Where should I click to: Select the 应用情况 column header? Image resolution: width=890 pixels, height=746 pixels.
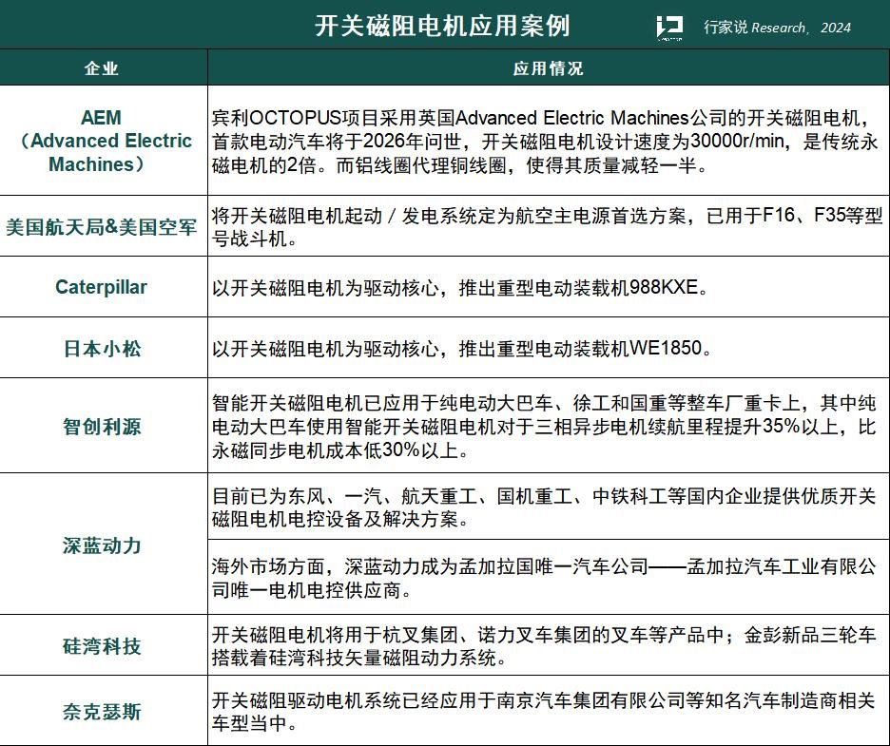(549, 68)
